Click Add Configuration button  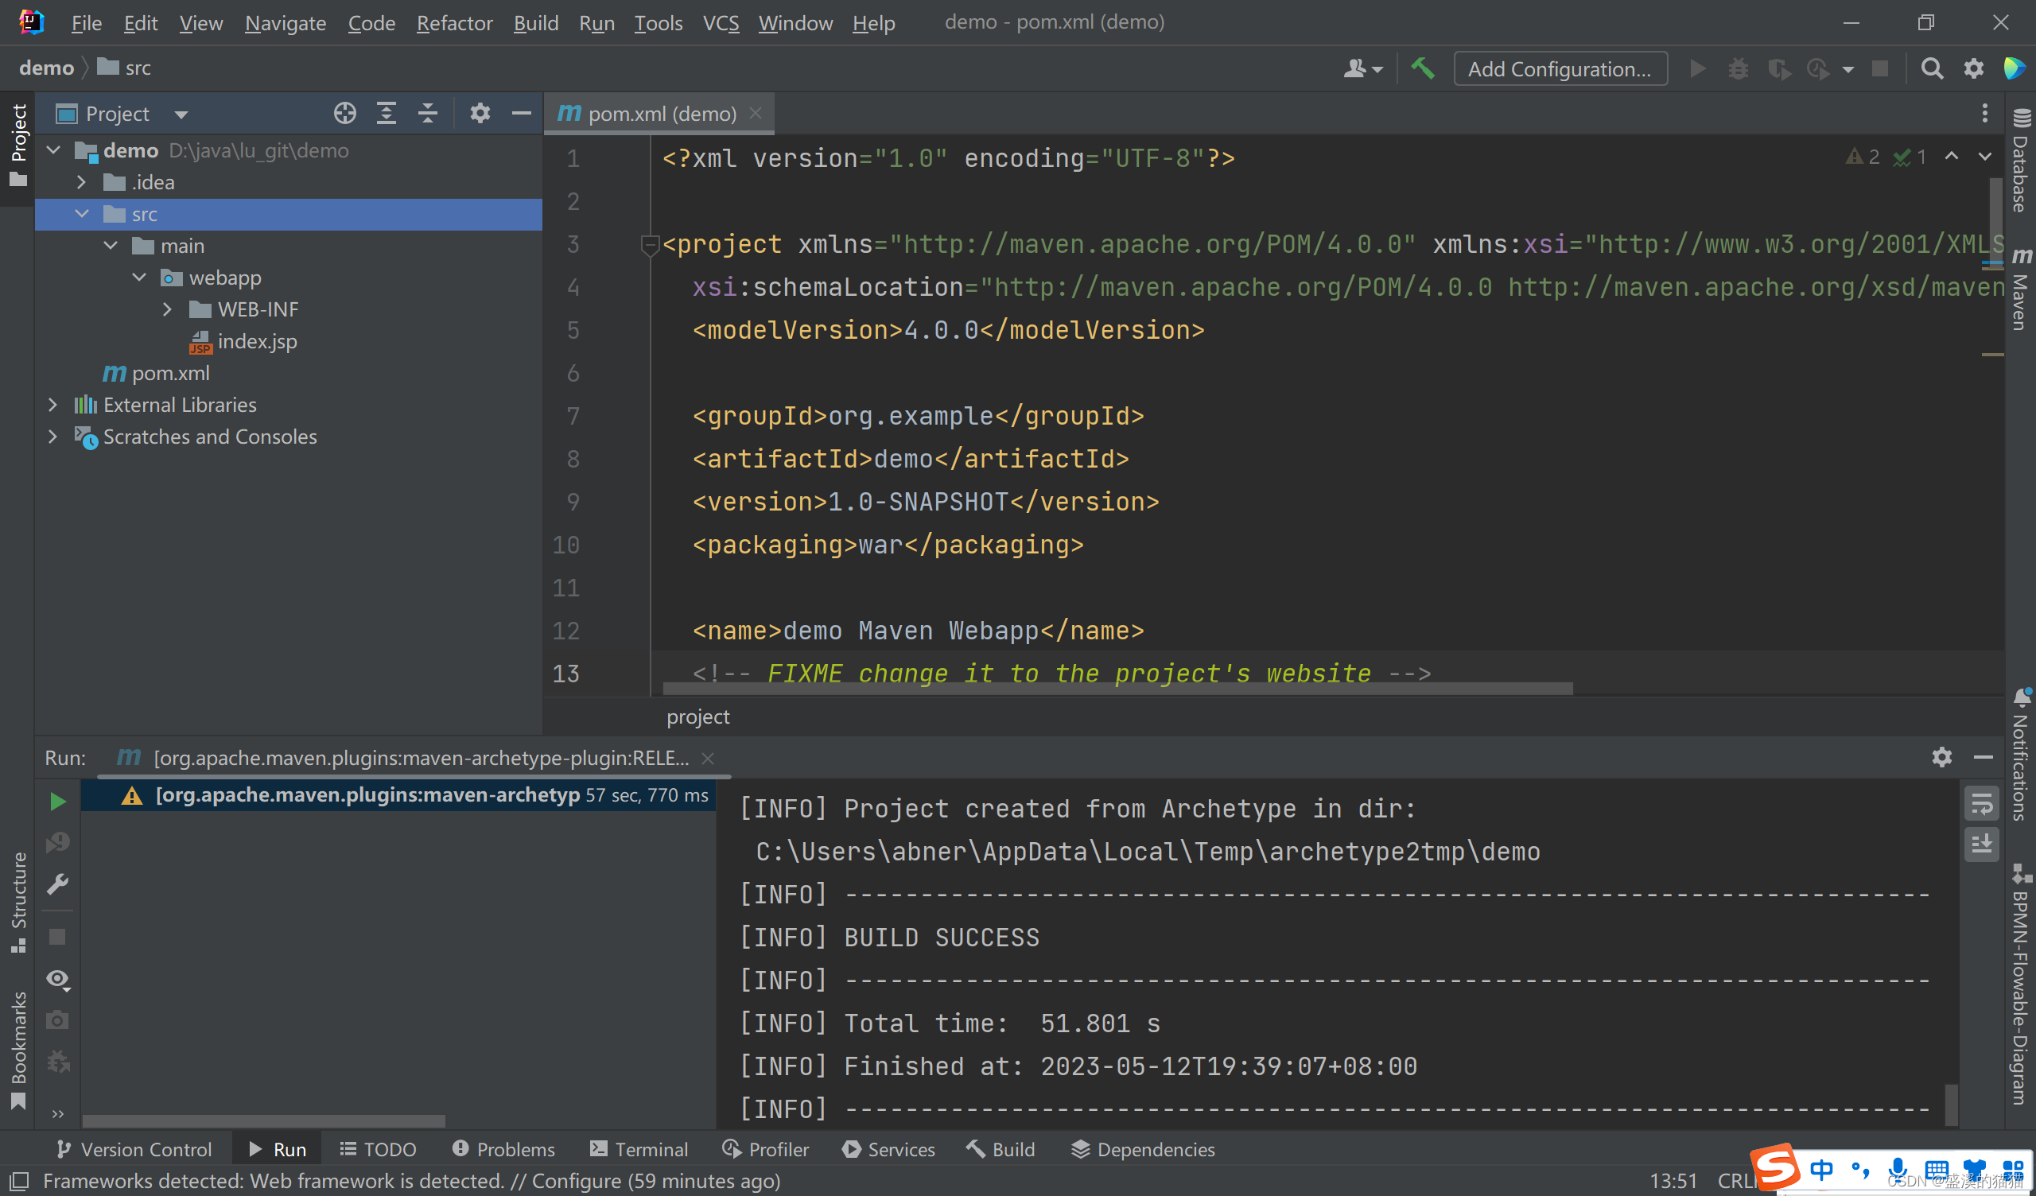[x=1560, y=68]
